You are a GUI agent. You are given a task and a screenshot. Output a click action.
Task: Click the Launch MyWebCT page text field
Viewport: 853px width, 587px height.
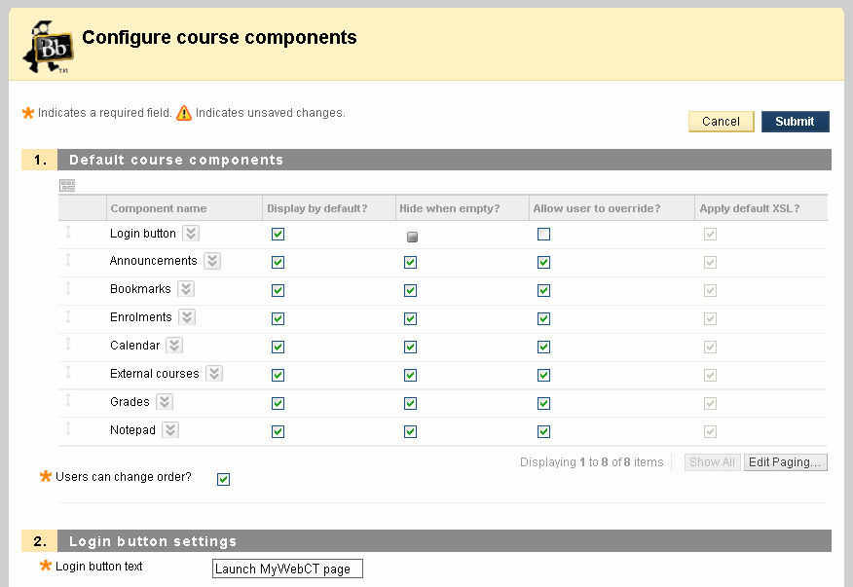coord(287,568)
